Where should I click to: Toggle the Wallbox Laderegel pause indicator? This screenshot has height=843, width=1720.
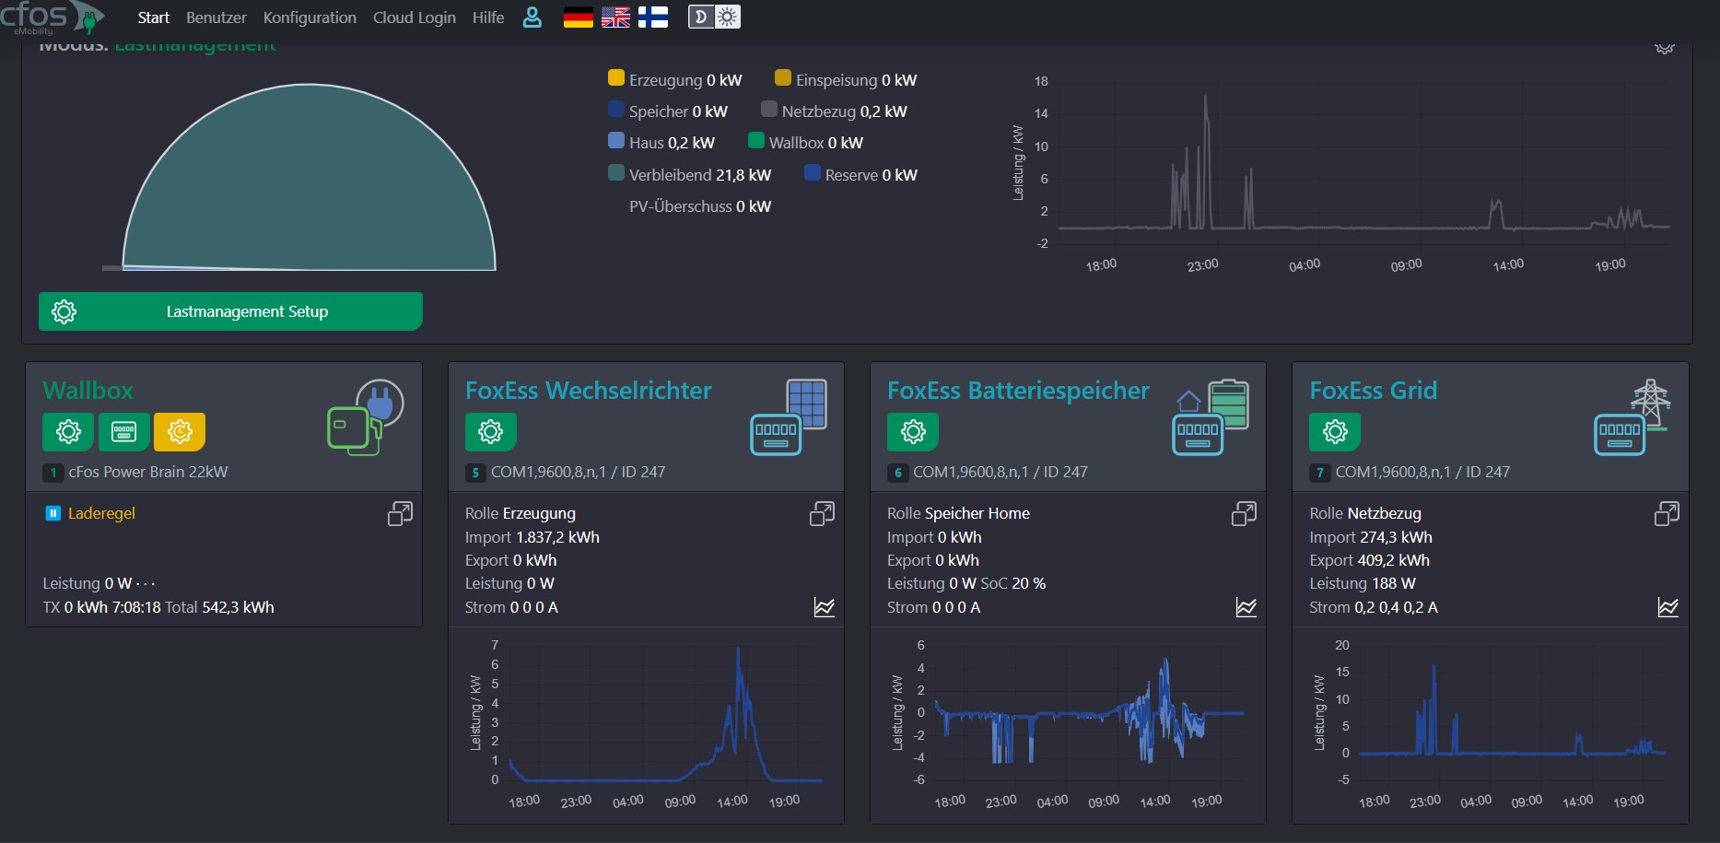(53, 513)
